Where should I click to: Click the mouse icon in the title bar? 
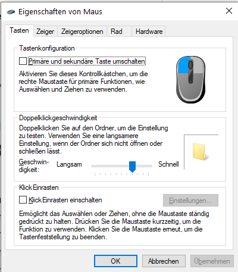11,12
